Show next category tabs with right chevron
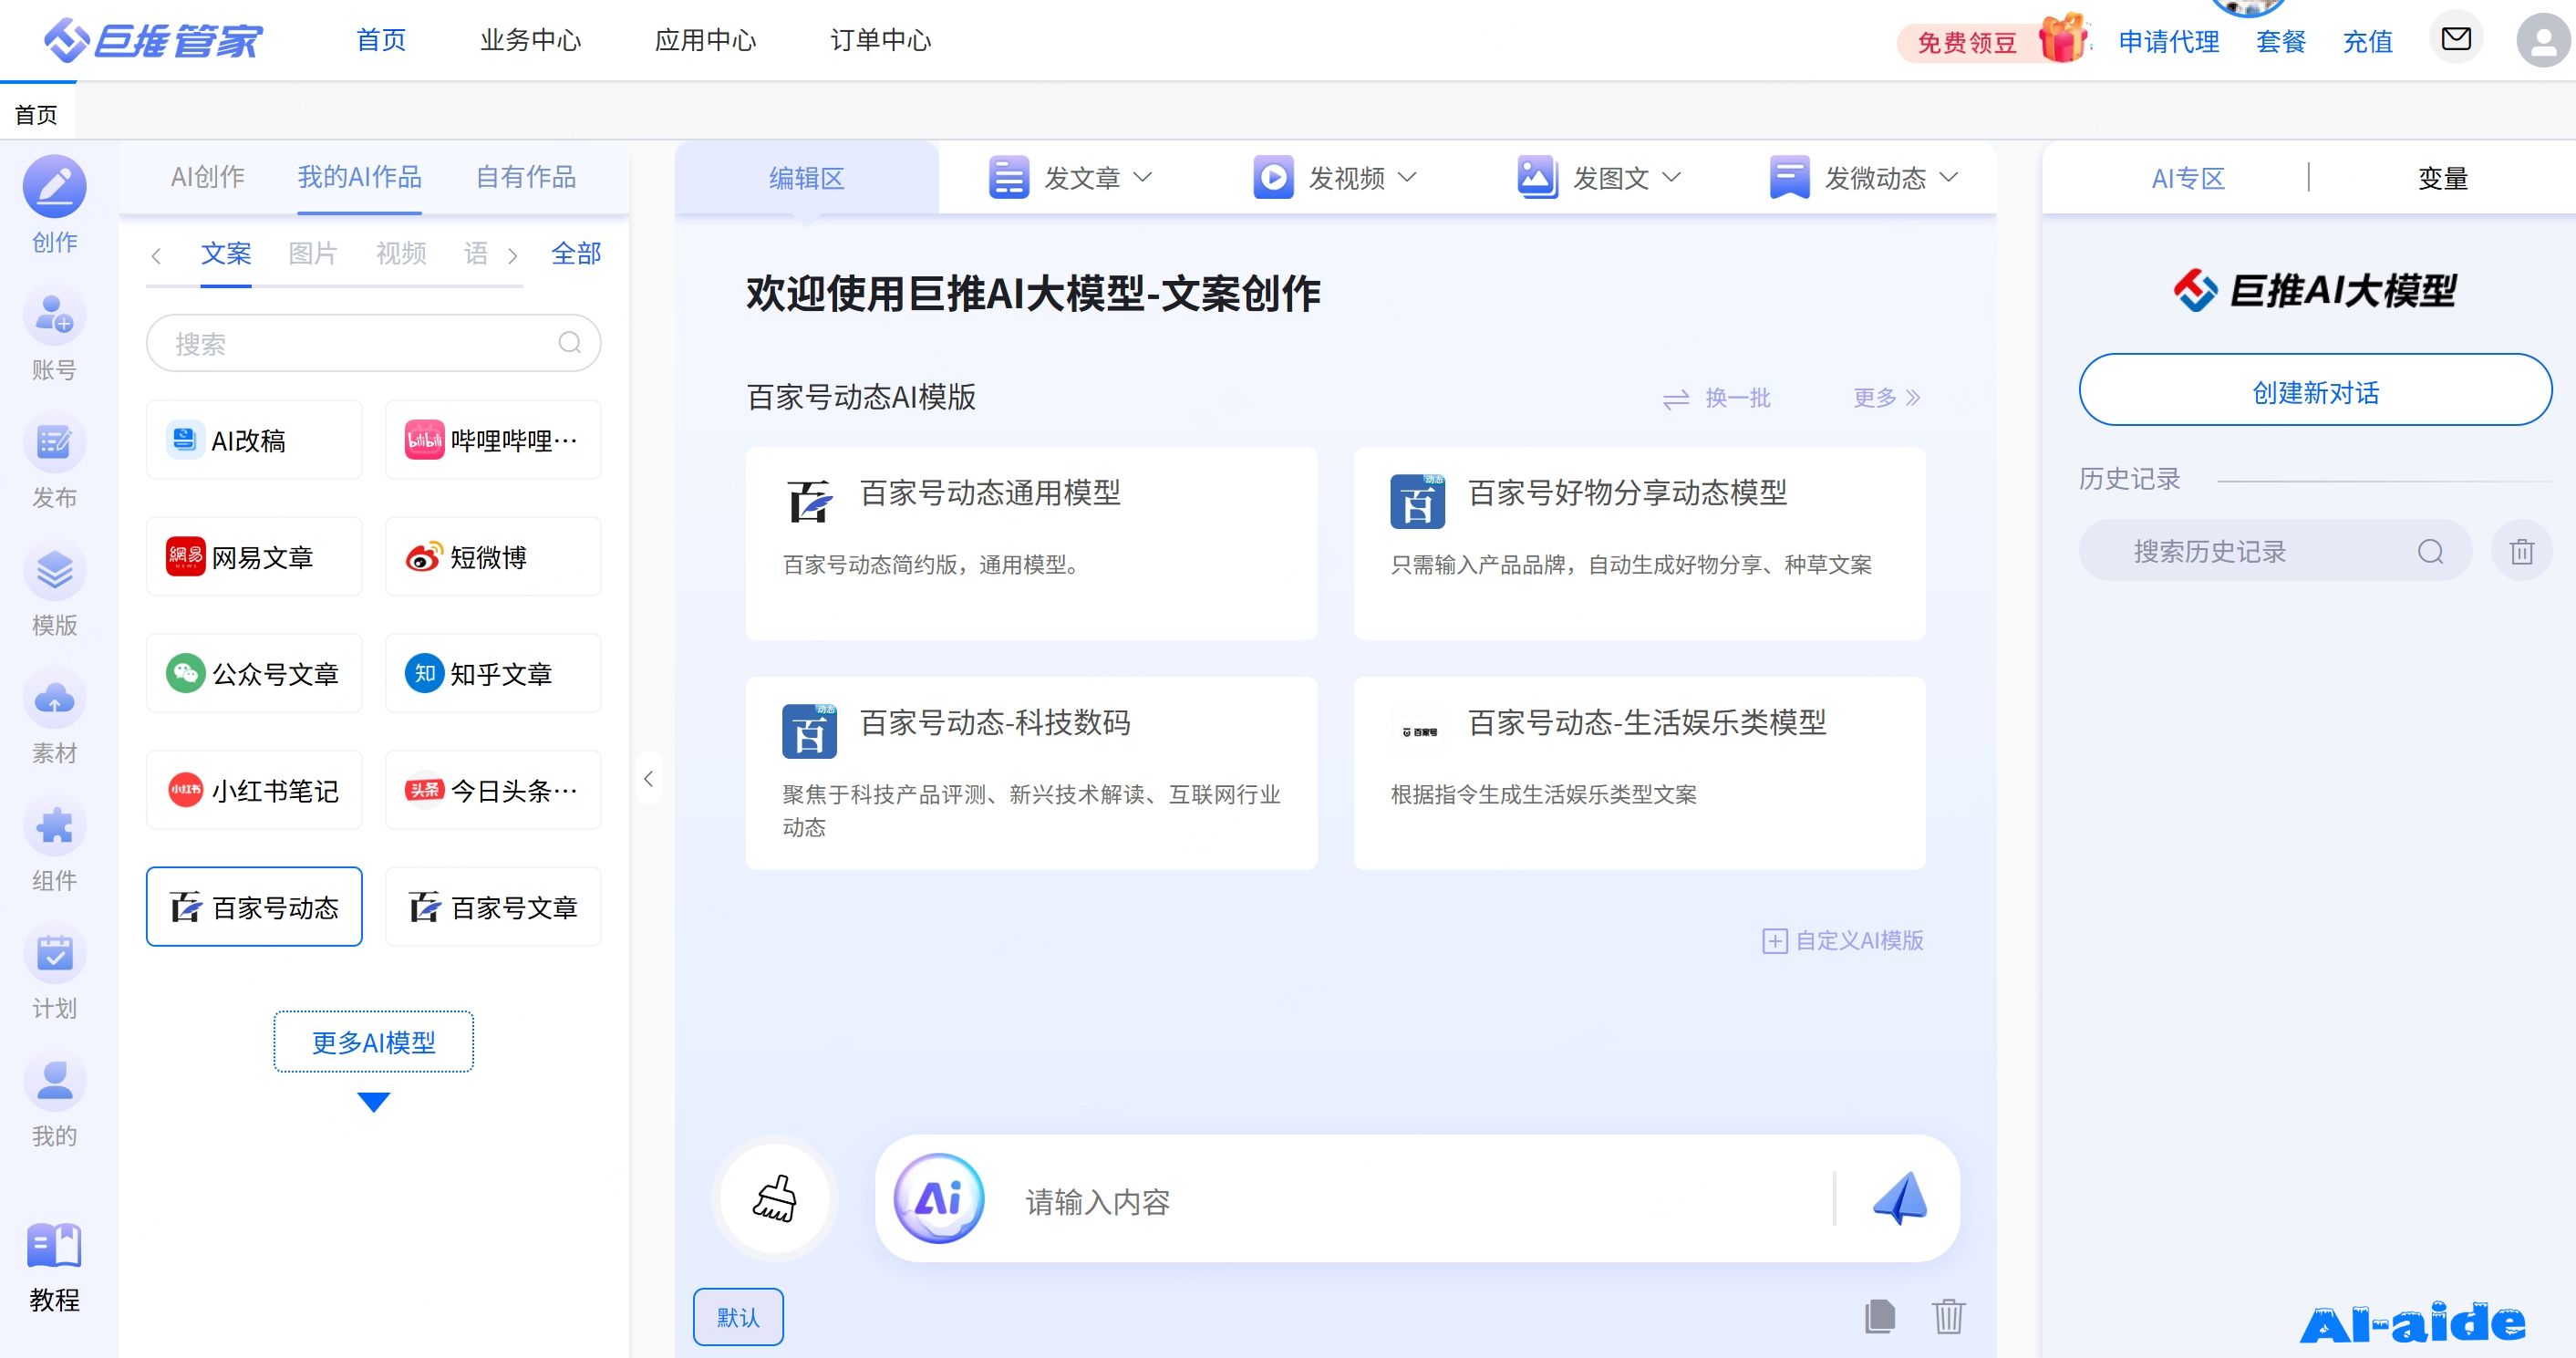 (x=513, y=255)
